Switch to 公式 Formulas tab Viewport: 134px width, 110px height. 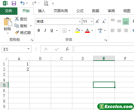pyautogui.click(x=80, y=11)
